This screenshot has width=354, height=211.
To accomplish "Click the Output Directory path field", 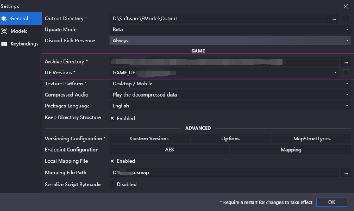I will (218, 19).
